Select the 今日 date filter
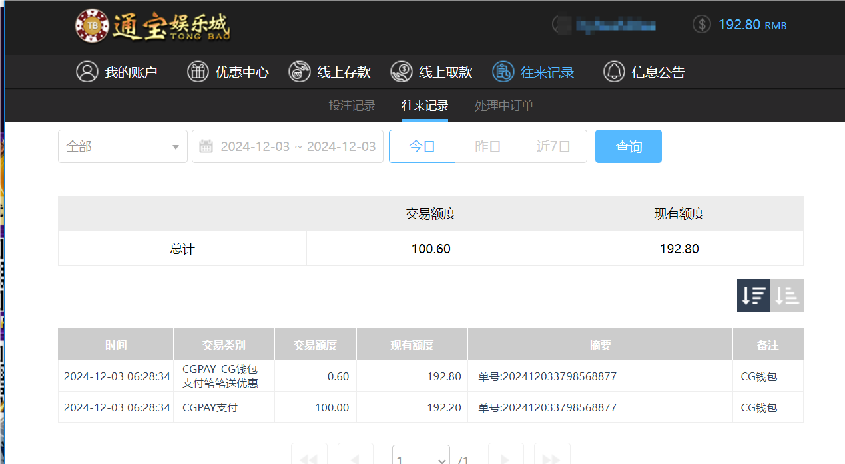The height and width of the screenshot is (464, 845). pos(422,146)
